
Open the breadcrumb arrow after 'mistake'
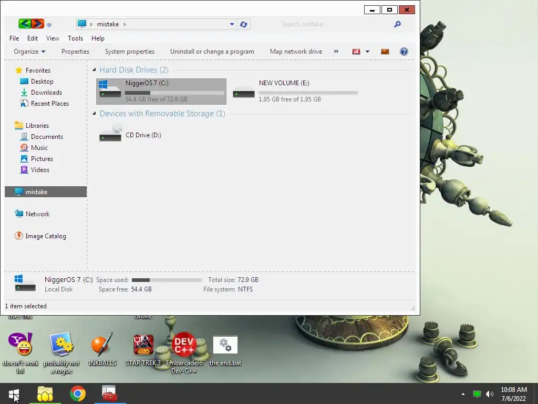pyautogui.click(x=125, y=24)
